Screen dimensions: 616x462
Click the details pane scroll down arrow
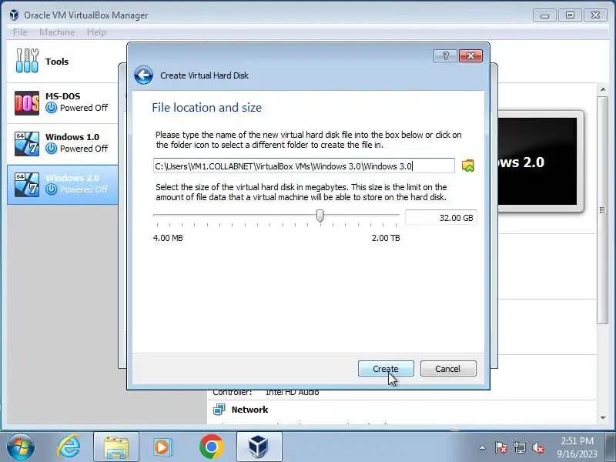603,418
